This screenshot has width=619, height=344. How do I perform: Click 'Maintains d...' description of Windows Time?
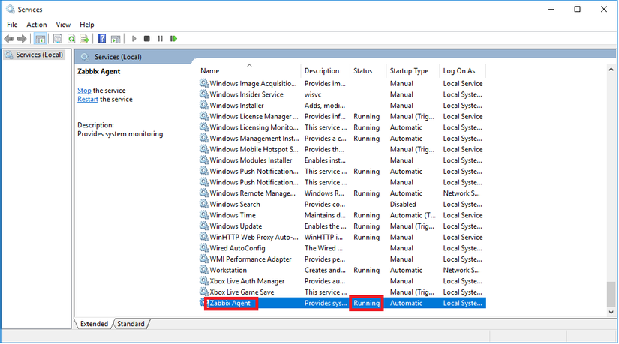pos(325,215)
